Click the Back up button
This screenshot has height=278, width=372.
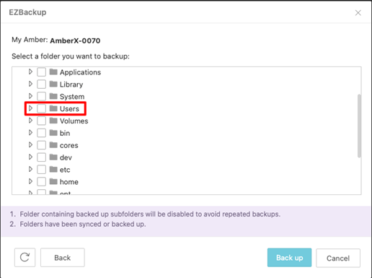(289, 258)
